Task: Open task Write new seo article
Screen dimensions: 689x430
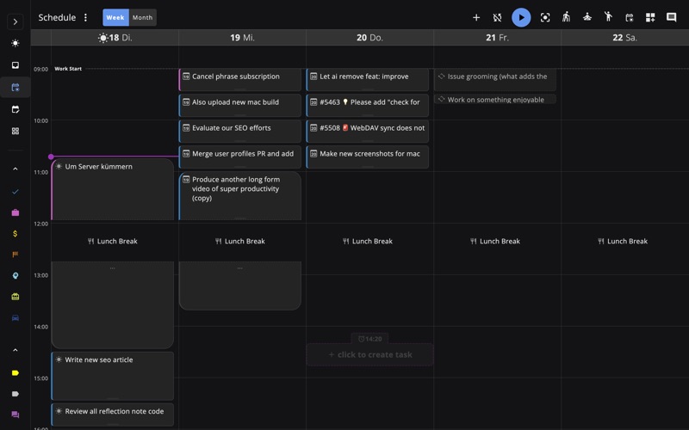Action: coord(113,376)
